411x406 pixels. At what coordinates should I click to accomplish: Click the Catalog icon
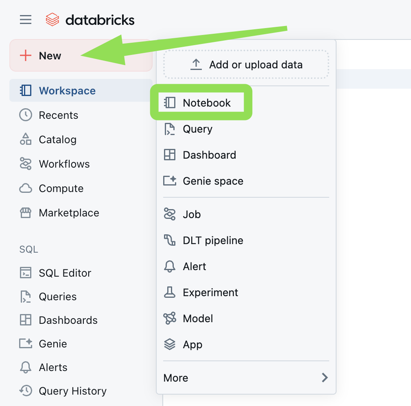pyautogui.click(x=25, y=139)
